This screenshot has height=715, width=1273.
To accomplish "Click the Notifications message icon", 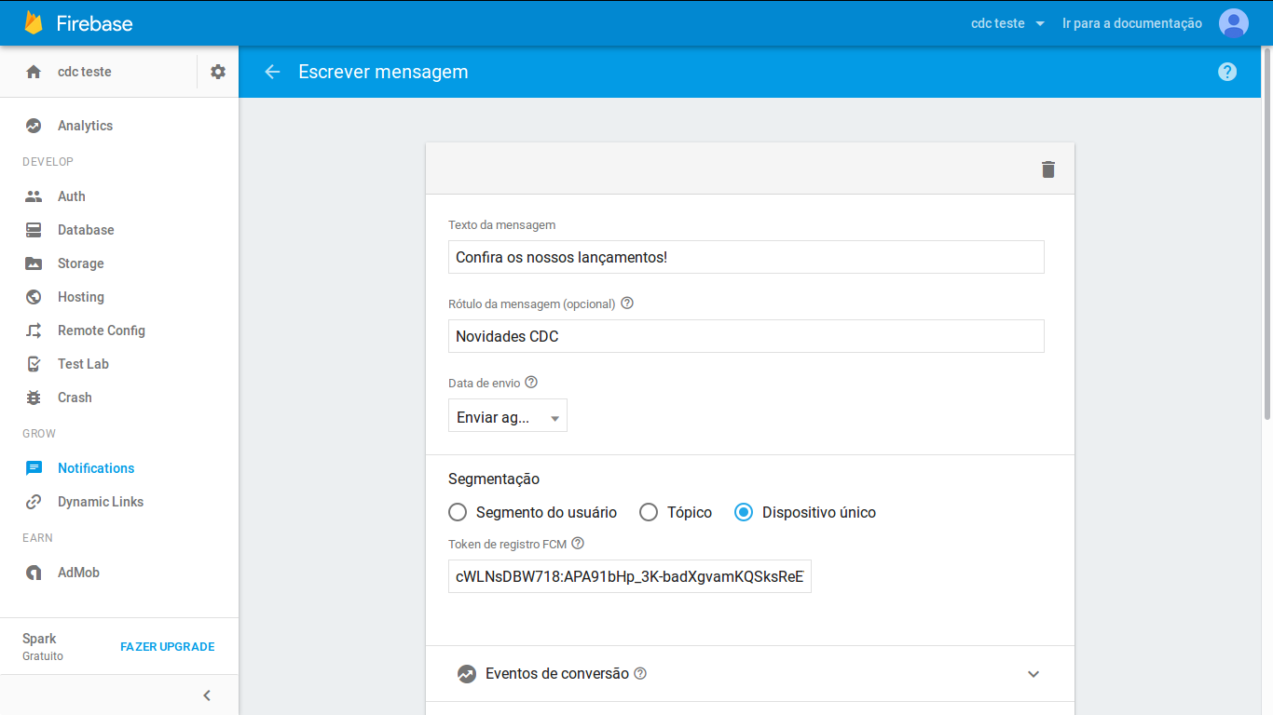I will (34, 468).
